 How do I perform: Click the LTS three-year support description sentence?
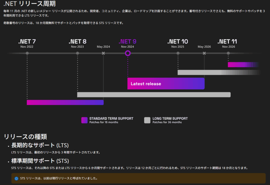tap(56, 152)
